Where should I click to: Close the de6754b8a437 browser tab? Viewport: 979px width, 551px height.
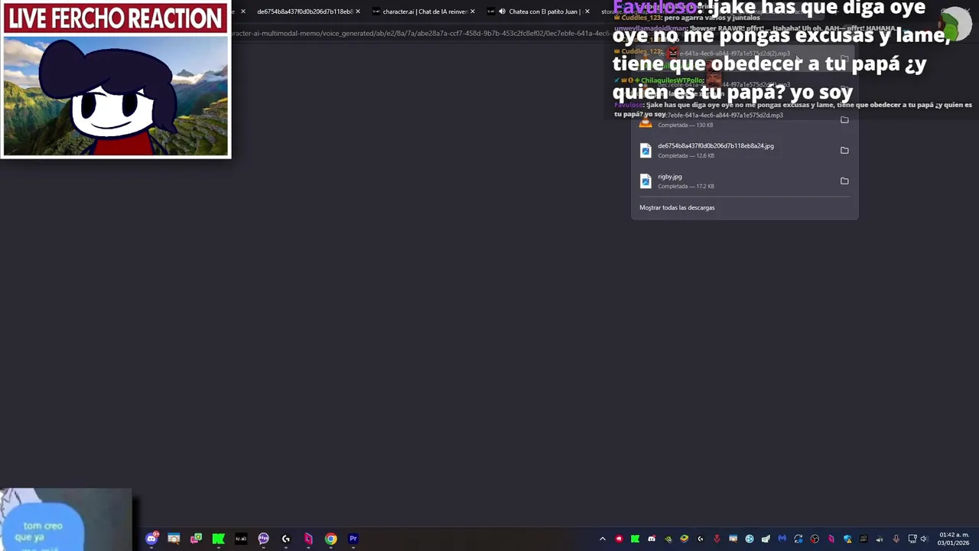coord(358,11)
